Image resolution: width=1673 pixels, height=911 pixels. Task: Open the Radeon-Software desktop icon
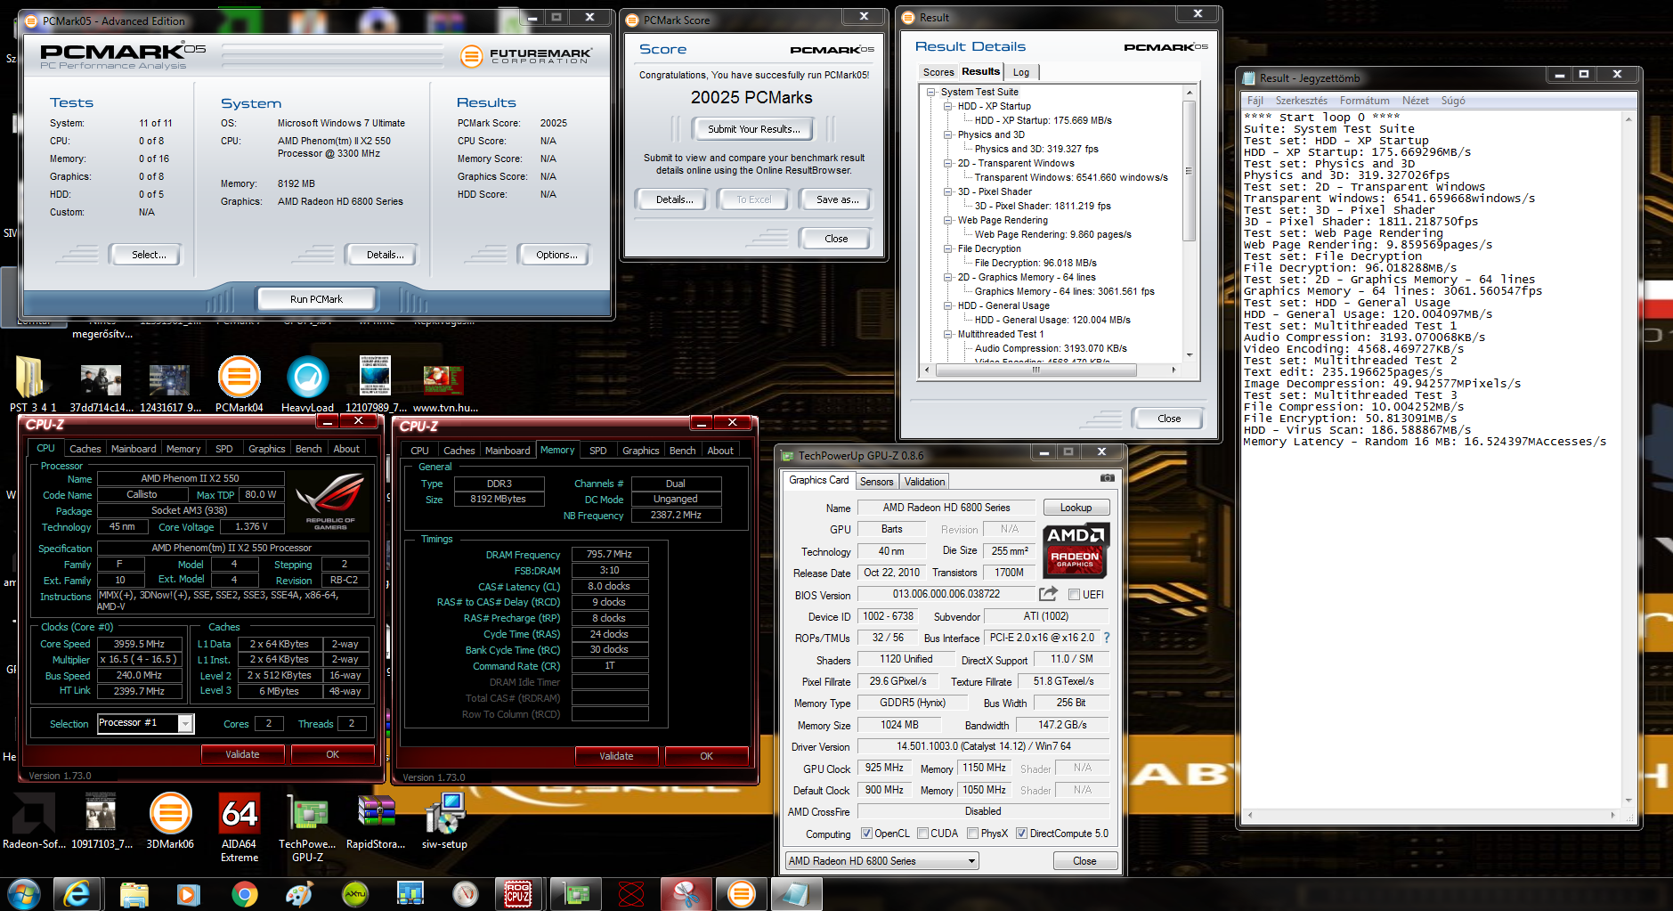(34, 821)
